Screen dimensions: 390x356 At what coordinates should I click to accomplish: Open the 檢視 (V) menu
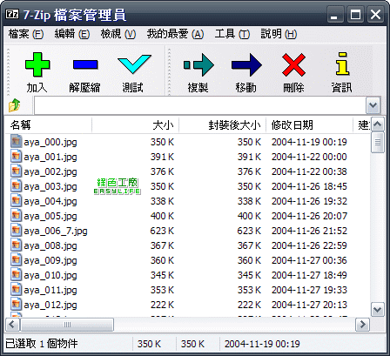point(118,34)
